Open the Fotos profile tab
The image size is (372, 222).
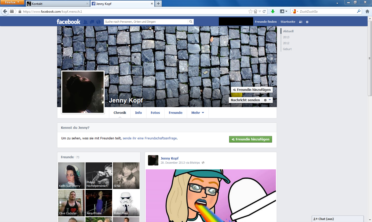click(x=155, y=113)
